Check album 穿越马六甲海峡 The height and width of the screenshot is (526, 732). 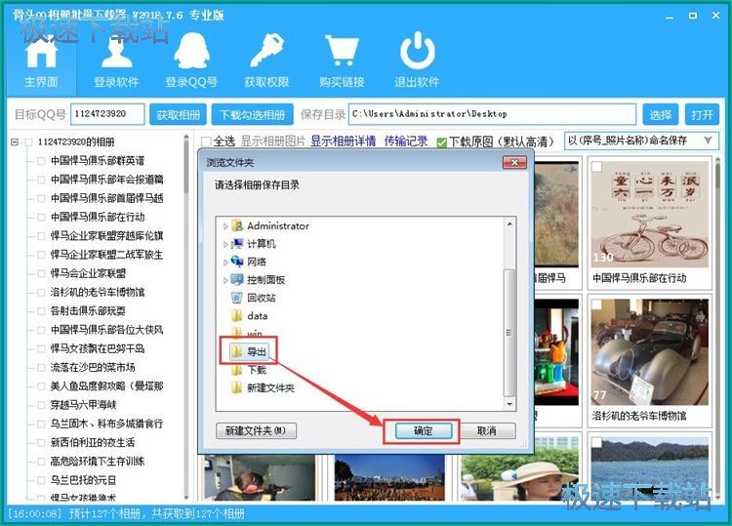(x=41, y=405)
